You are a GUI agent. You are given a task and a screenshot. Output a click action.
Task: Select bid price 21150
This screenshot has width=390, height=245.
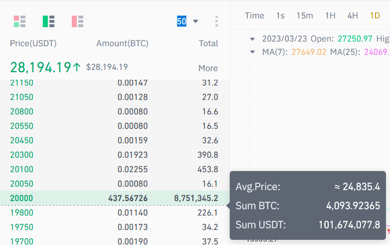click(21, 83)
